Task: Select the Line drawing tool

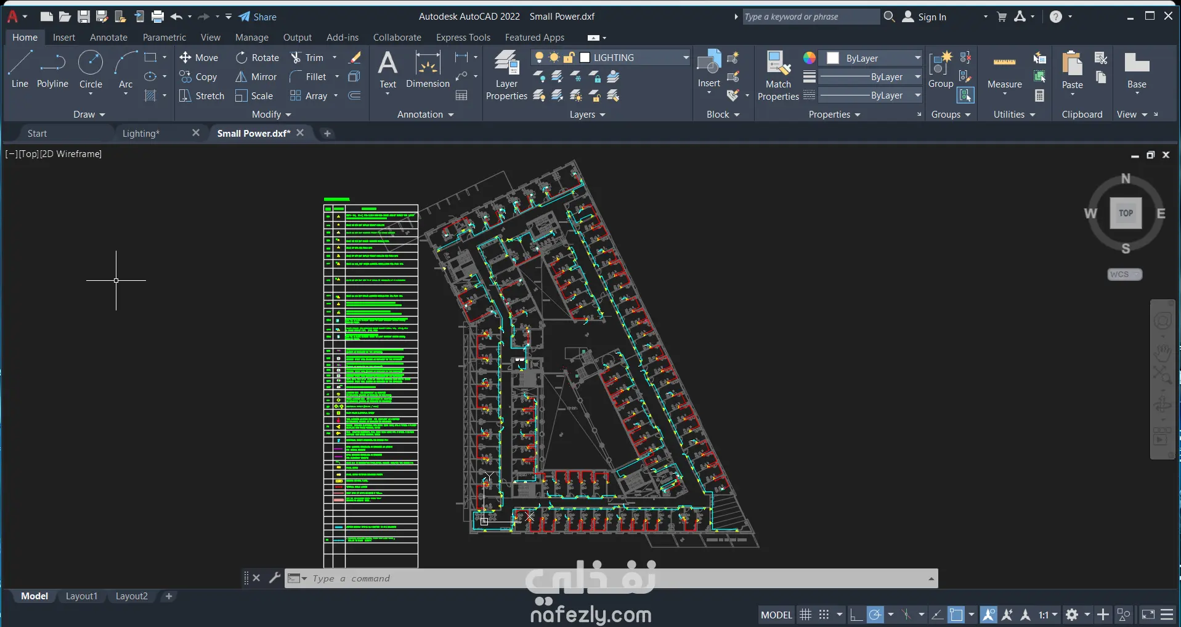Action: point(20,69)
